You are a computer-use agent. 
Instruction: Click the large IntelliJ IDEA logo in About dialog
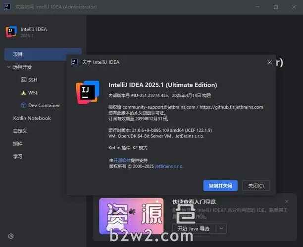[x=88, y=92]
